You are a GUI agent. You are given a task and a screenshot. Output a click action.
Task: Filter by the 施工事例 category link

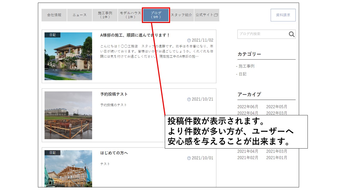point(246,66)
